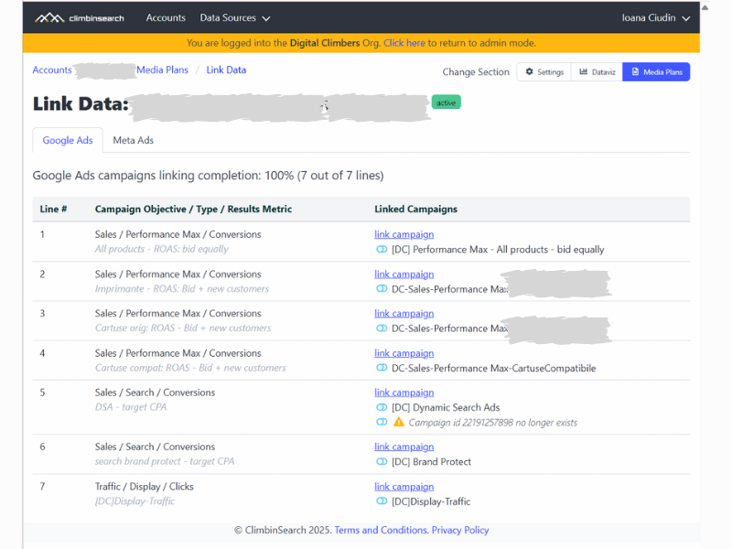Open the Dataviz chart icon
Viewport: 732px width, 549px height.
click(x=583, y=72)
